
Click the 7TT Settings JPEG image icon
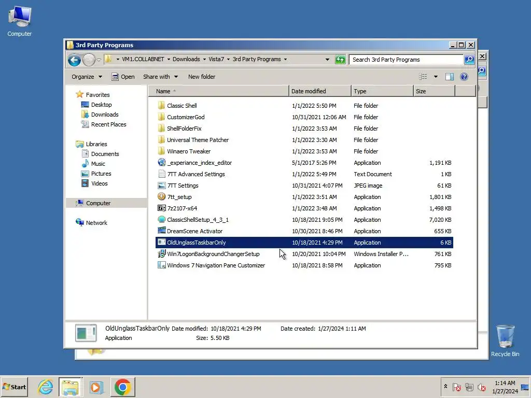(162, 186)
